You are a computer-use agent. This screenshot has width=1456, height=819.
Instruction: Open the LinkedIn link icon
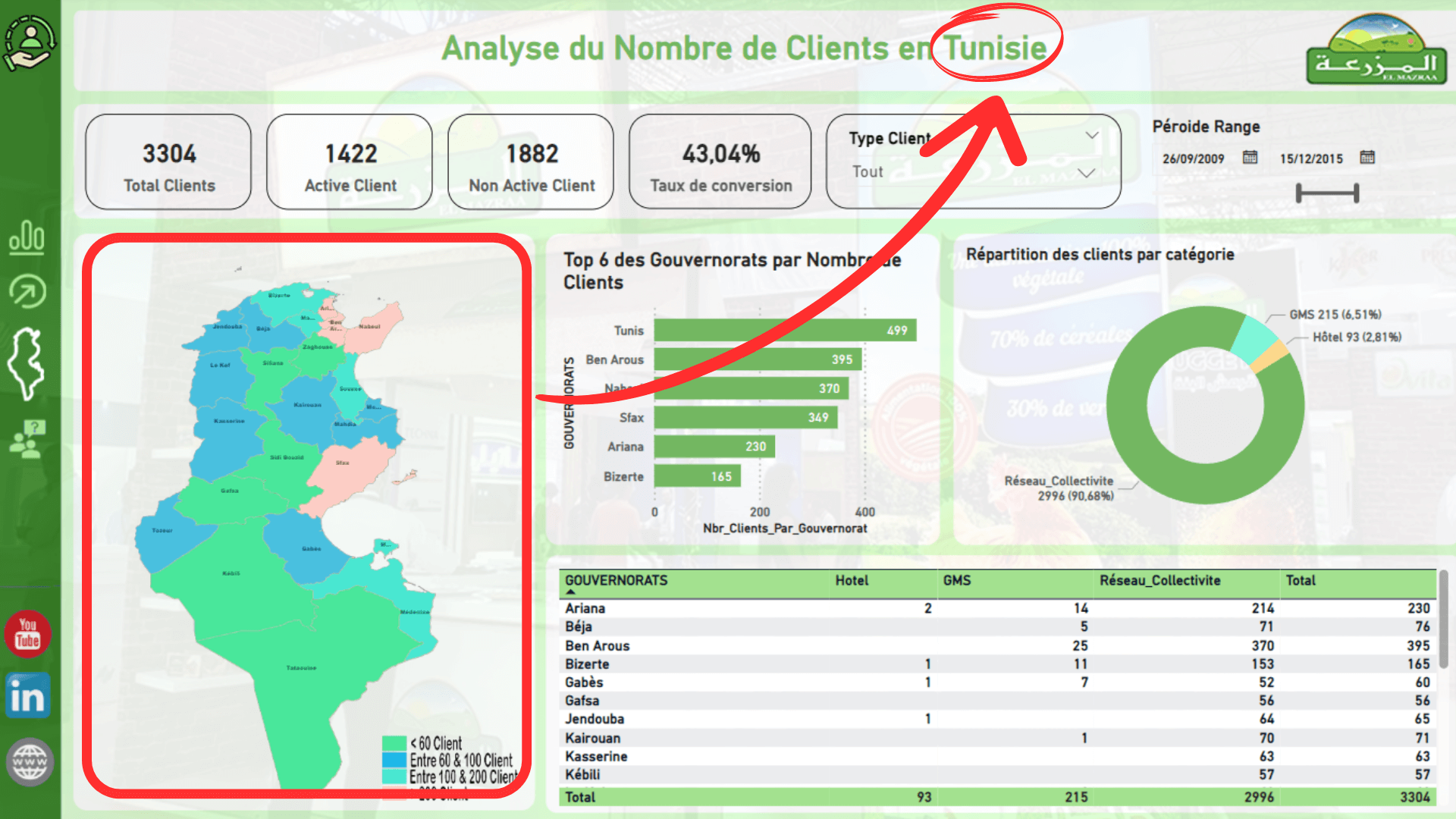coord(28,696)
